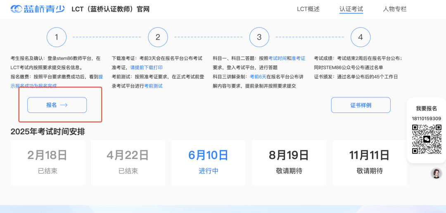Click the WeChat QR code image

[426, 139]
